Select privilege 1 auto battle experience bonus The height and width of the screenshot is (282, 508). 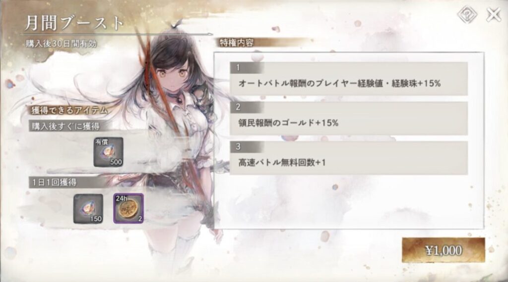pyautogui.click(x=349, y=79)
